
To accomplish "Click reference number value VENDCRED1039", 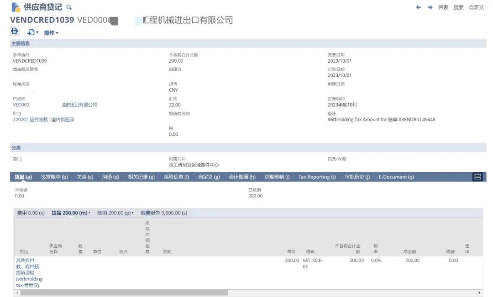I will (x=30, y=61).
